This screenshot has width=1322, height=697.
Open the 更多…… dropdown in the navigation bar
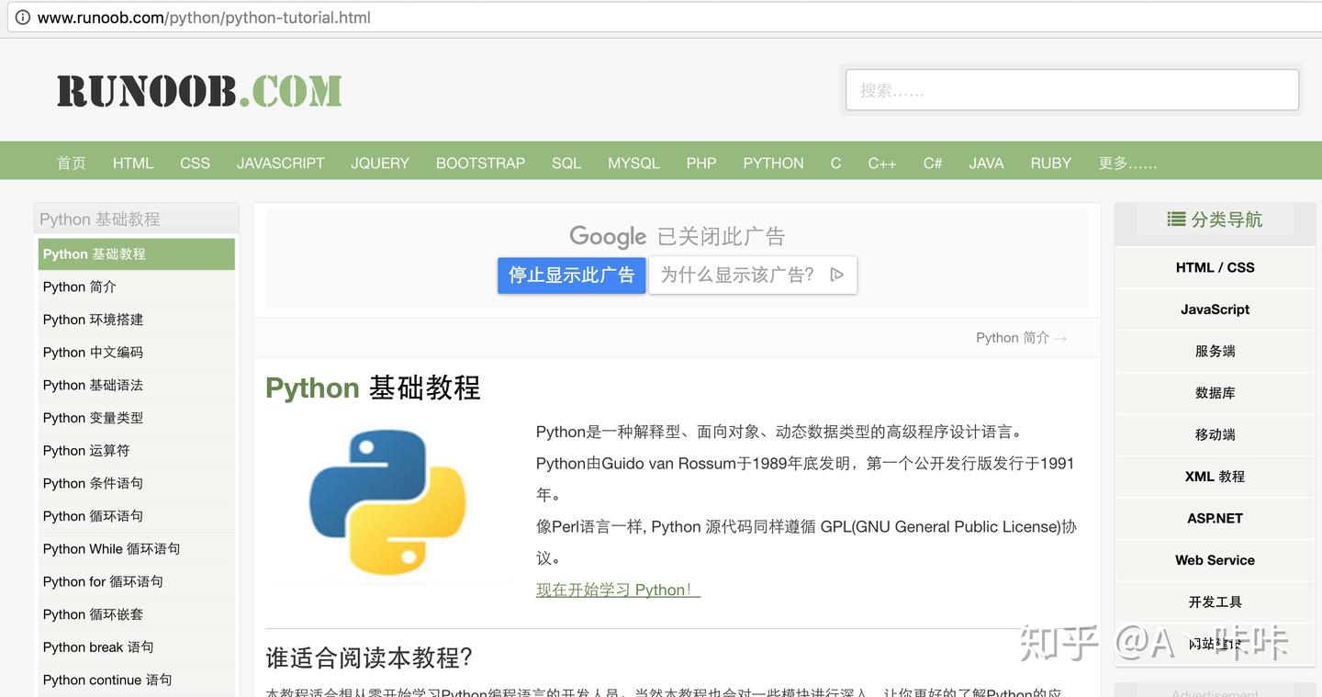click(1127, 163)
